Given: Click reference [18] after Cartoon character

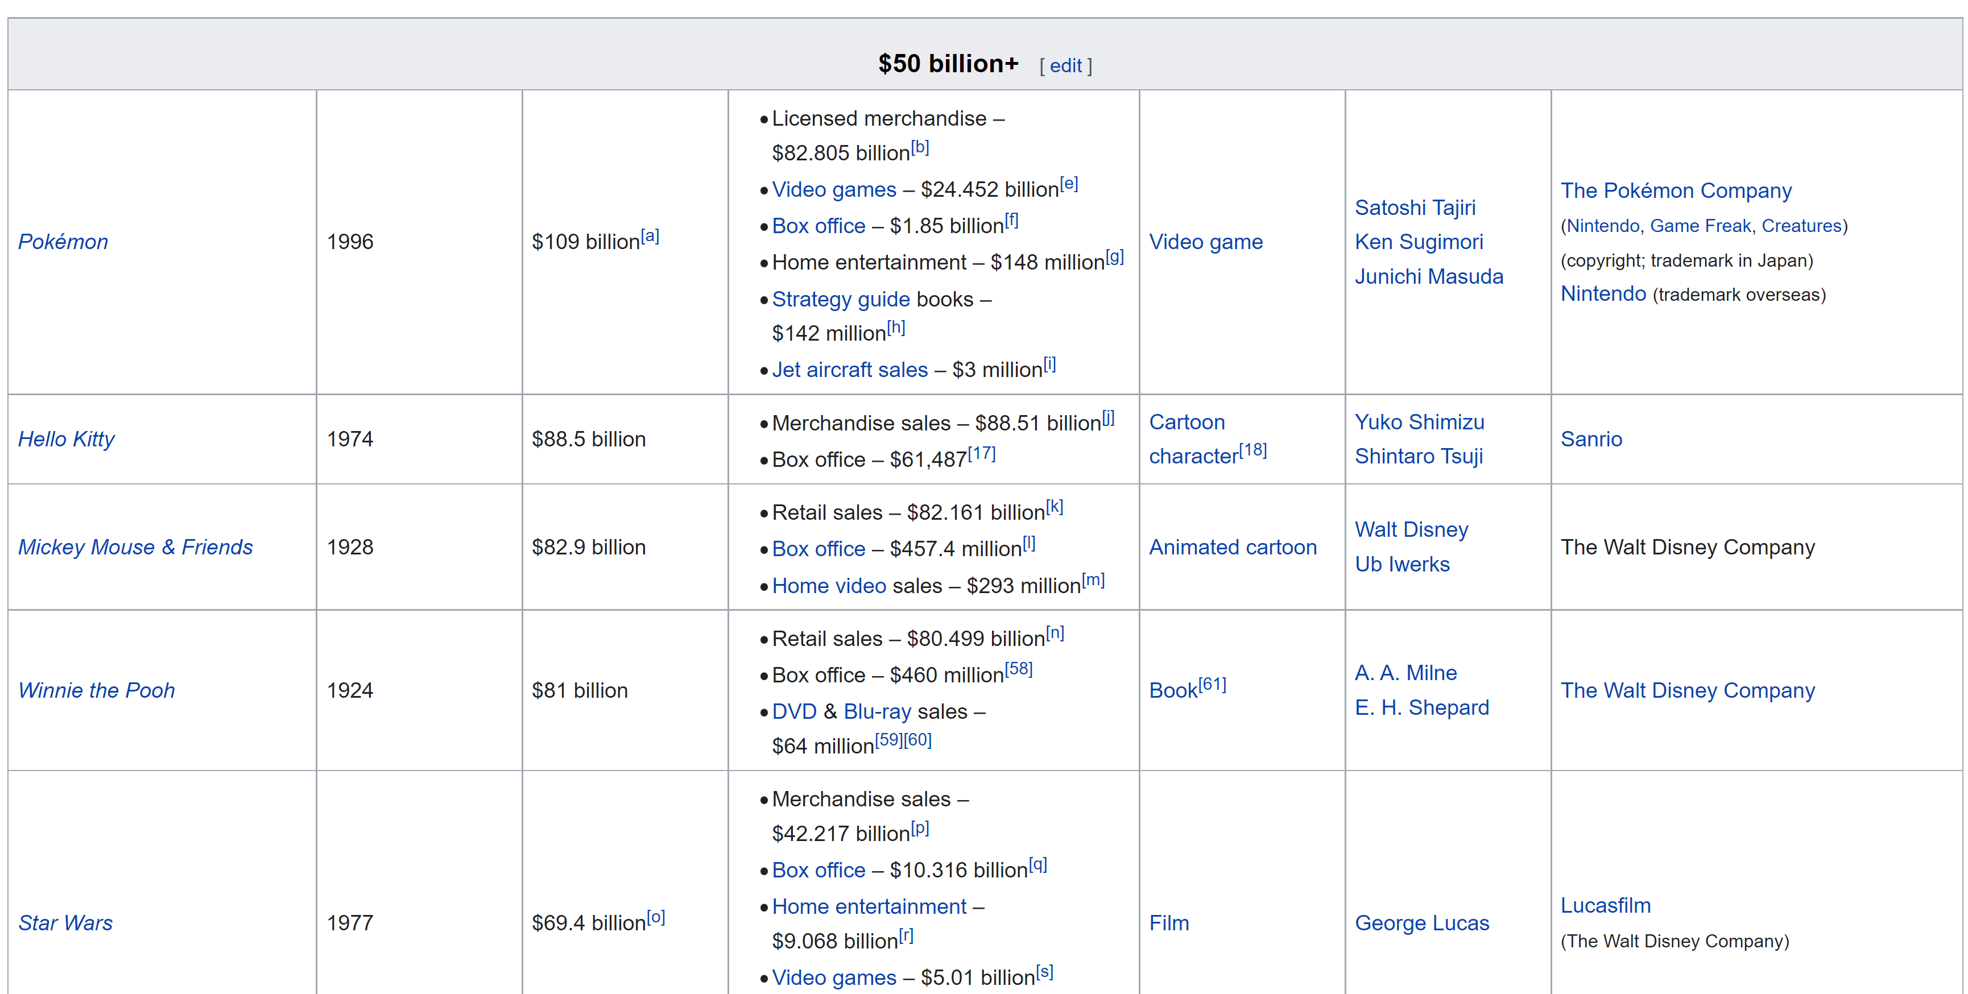Looking at the screenshot, I should tap(1253, 450).
